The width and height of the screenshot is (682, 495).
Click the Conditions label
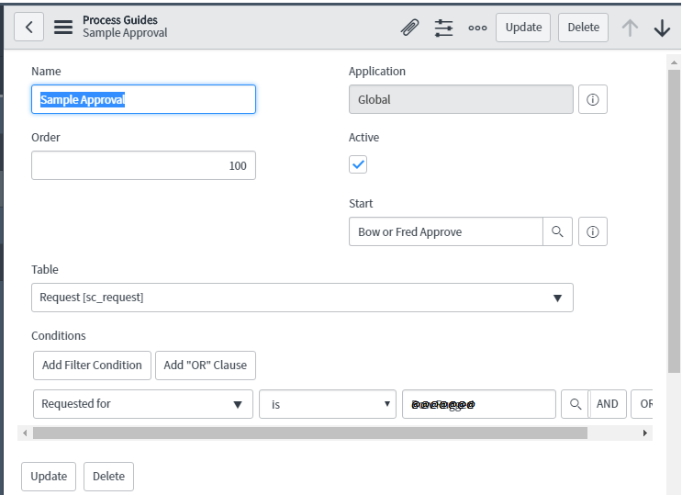[58, 335]
